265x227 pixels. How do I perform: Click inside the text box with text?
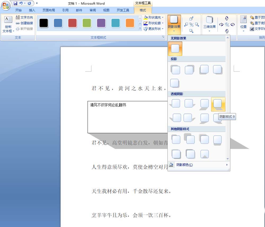click(127, 117)
